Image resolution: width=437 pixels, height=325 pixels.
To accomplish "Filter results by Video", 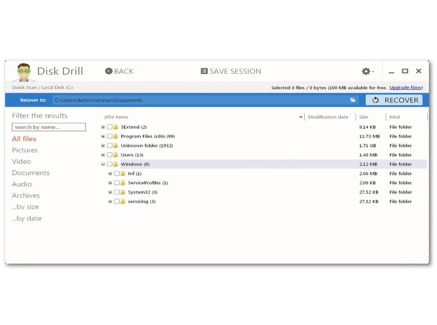I will tap(21, 162).
